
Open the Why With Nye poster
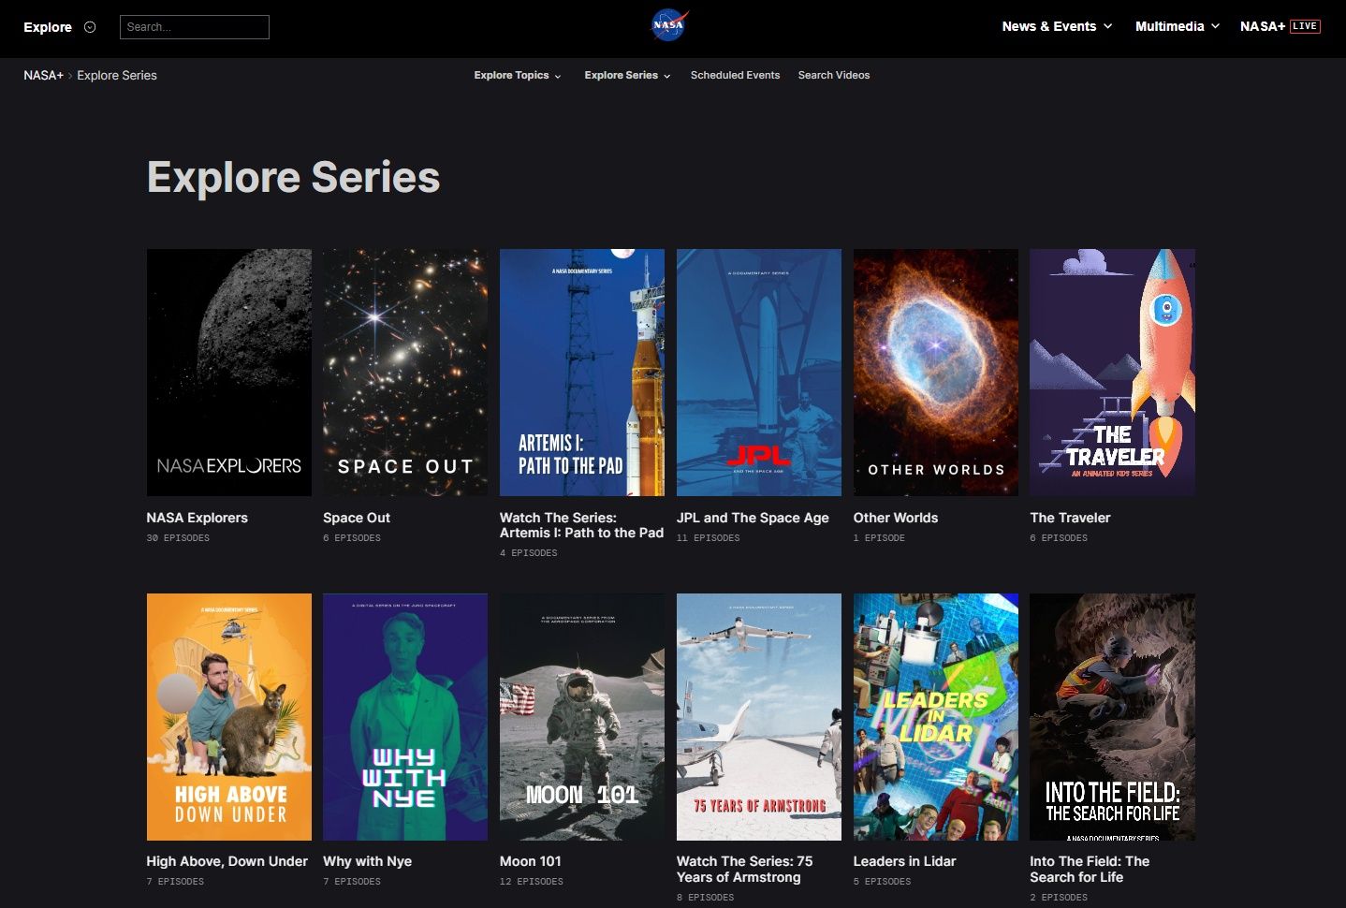[405, 717]
